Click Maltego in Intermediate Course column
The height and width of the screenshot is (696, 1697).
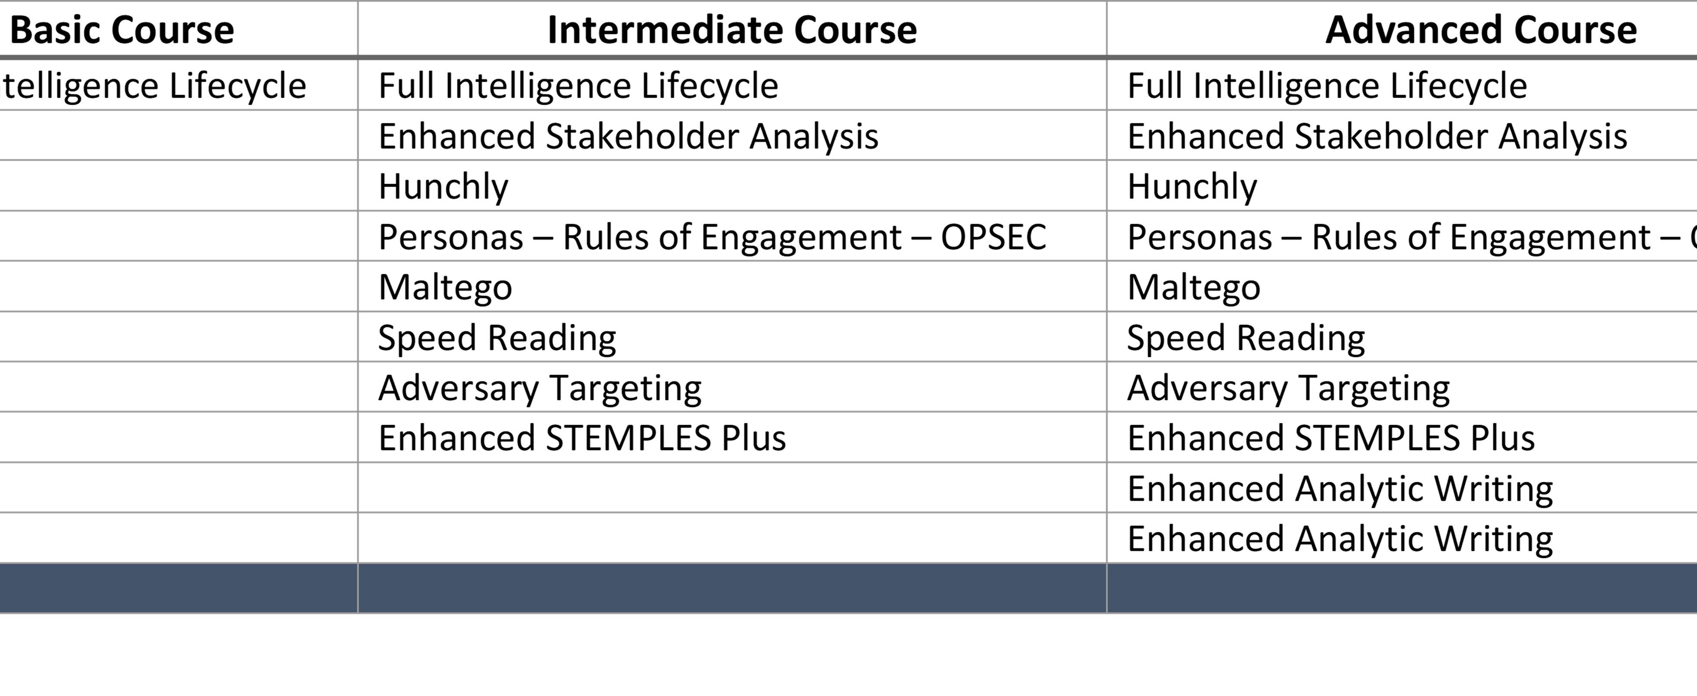coord(445,287)
